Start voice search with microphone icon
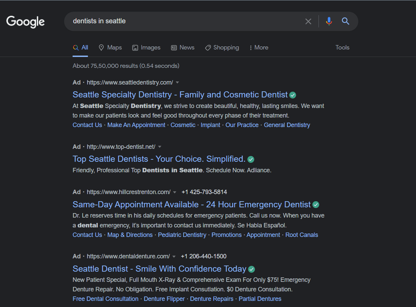 [x=329, y=21]
